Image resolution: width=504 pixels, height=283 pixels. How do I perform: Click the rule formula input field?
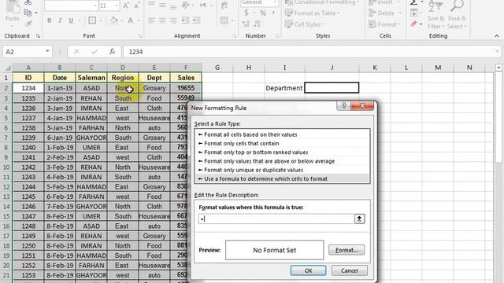(x=276, y=219)
